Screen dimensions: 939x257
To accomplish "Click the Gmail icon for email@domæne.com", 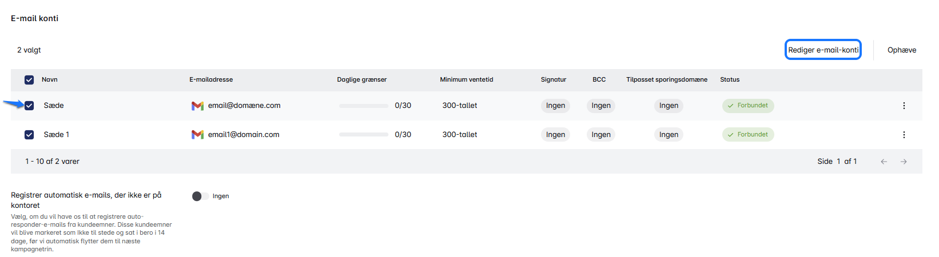I will click(197, 106).
